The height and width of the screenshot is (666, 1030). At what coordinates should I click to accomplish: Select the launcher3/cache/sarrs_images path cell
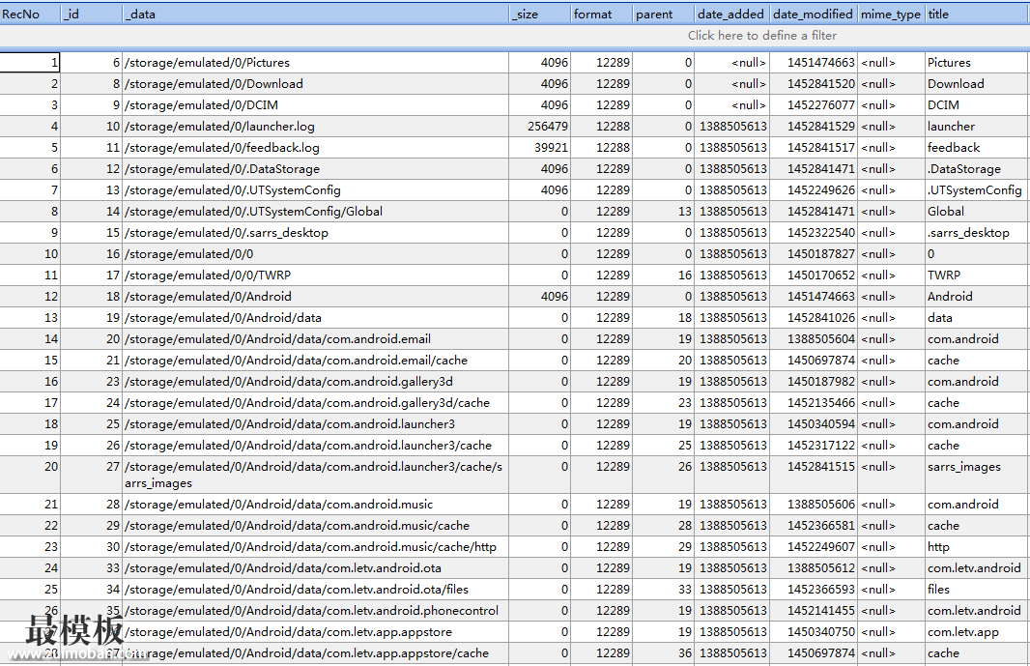coord(316,475)
